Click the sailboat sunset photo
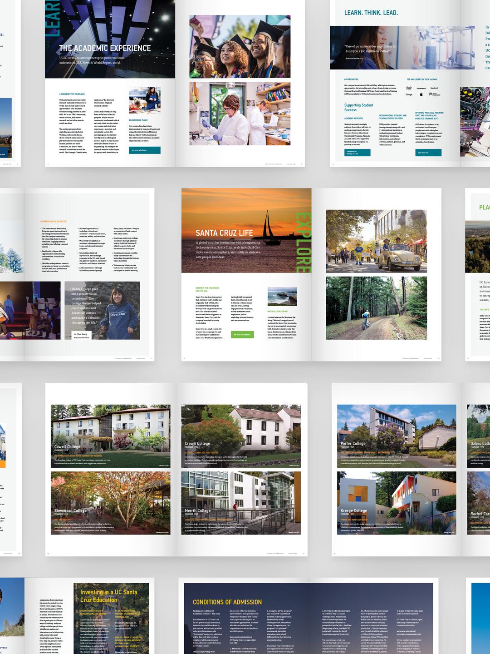The image size is (490, 654). click(246, 231)
